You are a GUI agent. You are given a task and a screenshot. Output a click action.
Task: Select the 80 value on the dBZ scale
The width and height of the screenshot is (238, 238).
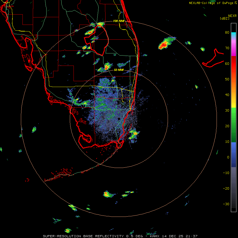point(227,33)
